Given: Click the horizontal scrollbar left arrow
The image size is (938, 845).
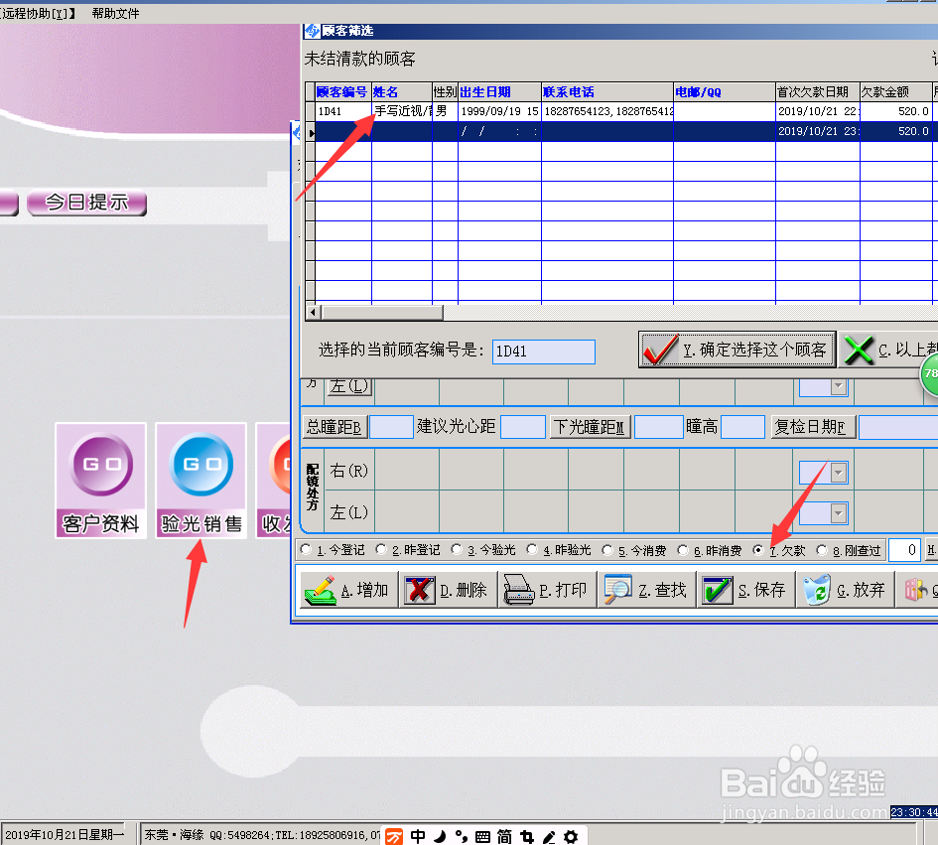Looking at the screenshot, I should [313, 313].
